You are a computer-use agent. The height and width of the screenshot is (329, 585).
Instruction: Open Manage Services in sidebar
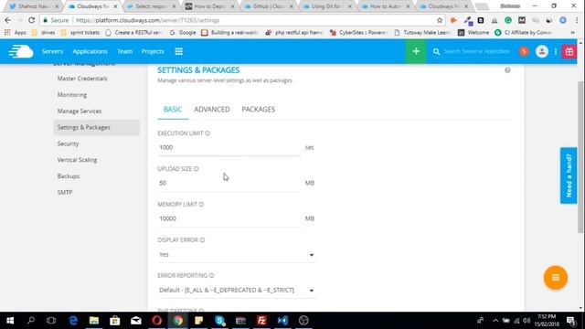[80, 111]
